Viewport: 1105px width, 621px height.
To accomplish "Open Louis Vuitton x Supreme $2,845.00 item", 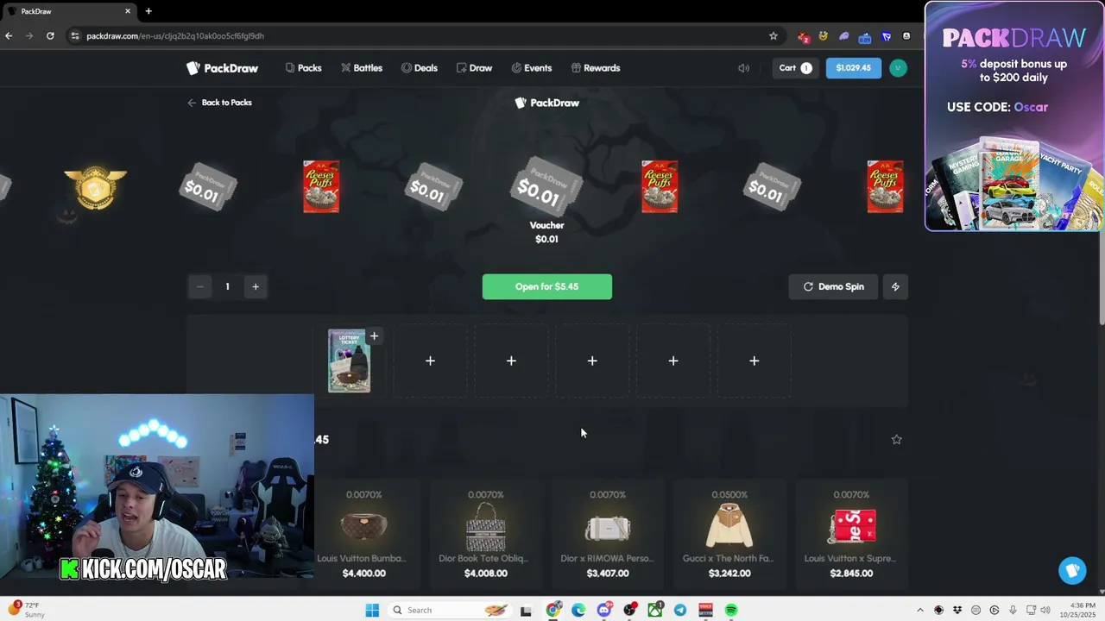I will click(x=851, y=533).
